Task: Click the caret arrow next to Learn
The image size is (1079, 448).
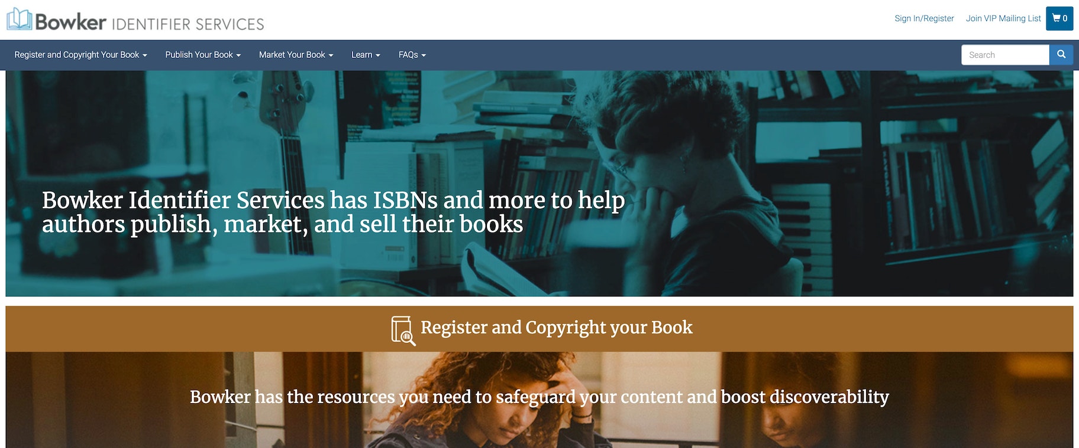Action: coord(377,55)
